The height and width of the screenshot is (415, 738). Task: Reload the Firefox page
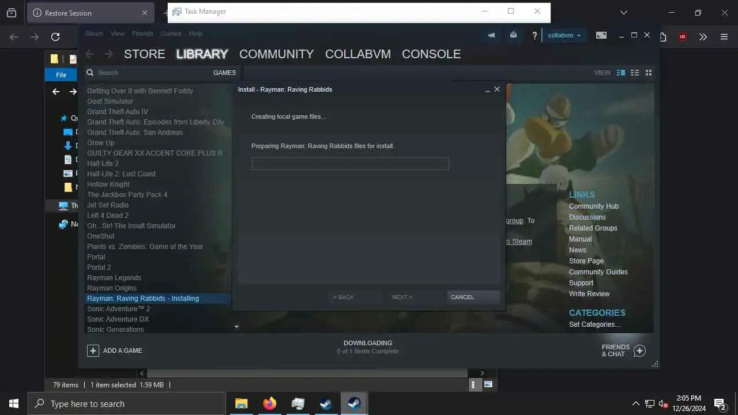pyautogui.click(x=55, y=37)
